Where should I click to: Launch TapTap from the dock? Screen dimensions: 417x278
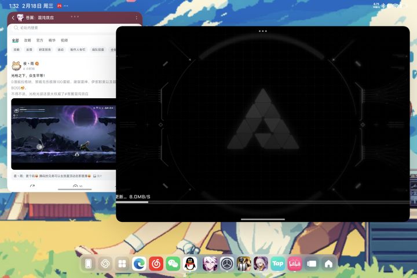(x=277, y=264)
